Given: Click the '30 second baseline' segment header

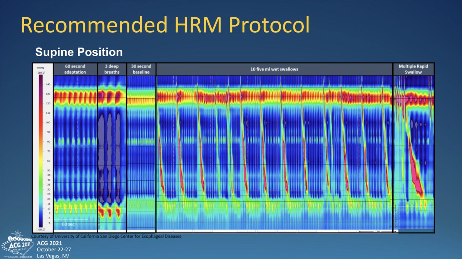Looking at the screenshot, I should tap(141, 69).
